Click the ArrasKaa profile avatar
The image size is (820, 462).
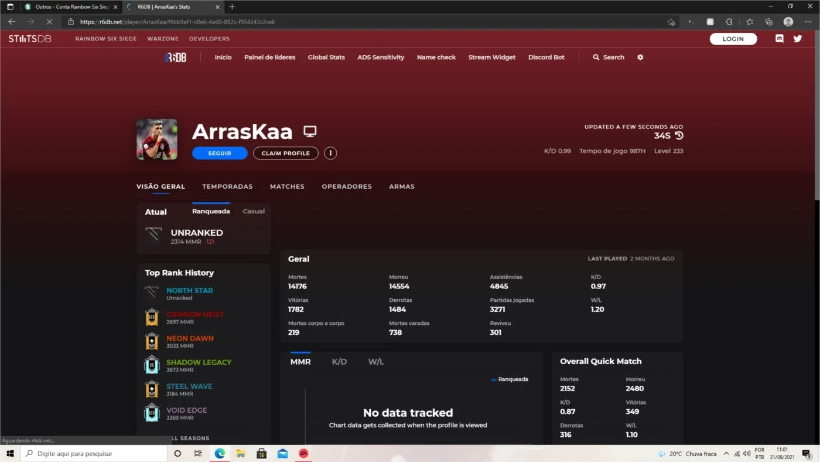coord(157,140)
